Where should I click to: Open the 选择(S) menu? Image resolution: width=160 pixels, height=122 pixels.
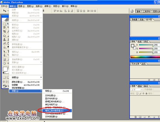pos(39,6)
